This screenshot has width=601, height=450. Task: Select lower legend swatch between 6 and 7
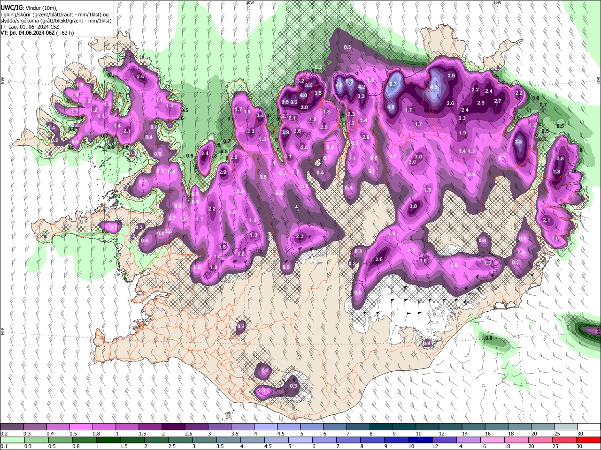(x=324, y=440)
